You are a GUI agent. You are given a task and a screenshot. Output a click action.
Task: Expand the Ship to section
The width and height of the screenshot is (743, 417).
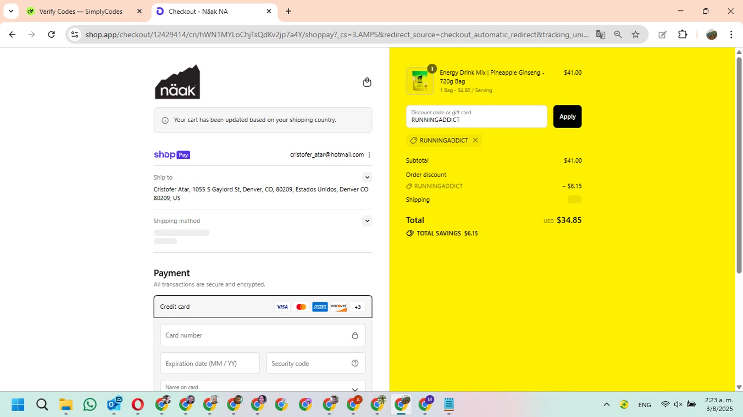(x=367, y=177)
